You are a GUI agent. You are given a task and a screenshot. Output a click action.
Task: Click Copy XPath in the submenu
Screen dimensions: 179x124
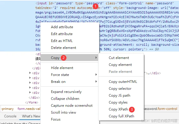pos(118,109)
